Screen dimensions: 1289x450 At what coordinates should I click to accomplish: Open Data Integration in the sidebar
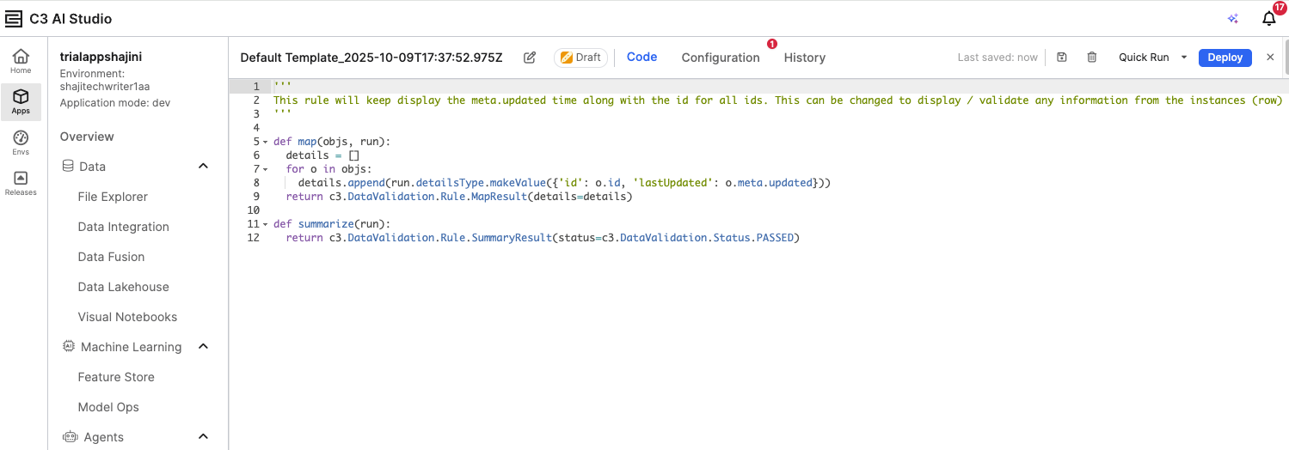(x=123, y=227)
